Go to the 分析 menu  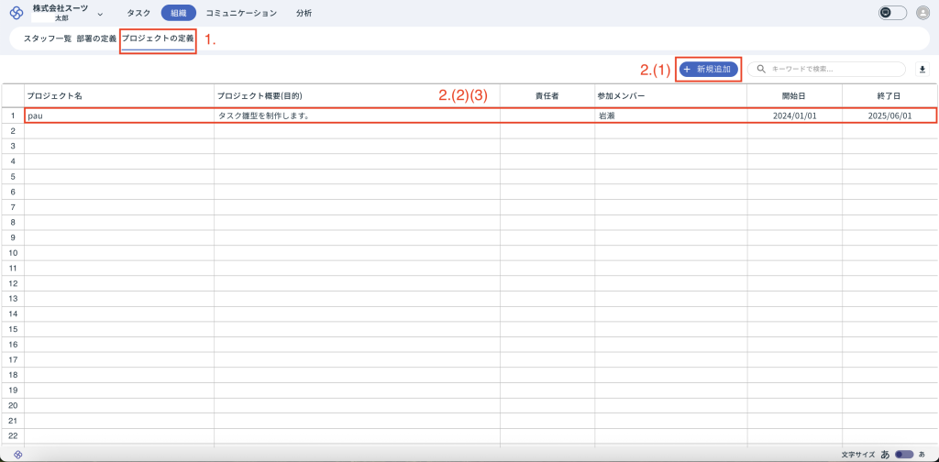(x=304, y=13)
